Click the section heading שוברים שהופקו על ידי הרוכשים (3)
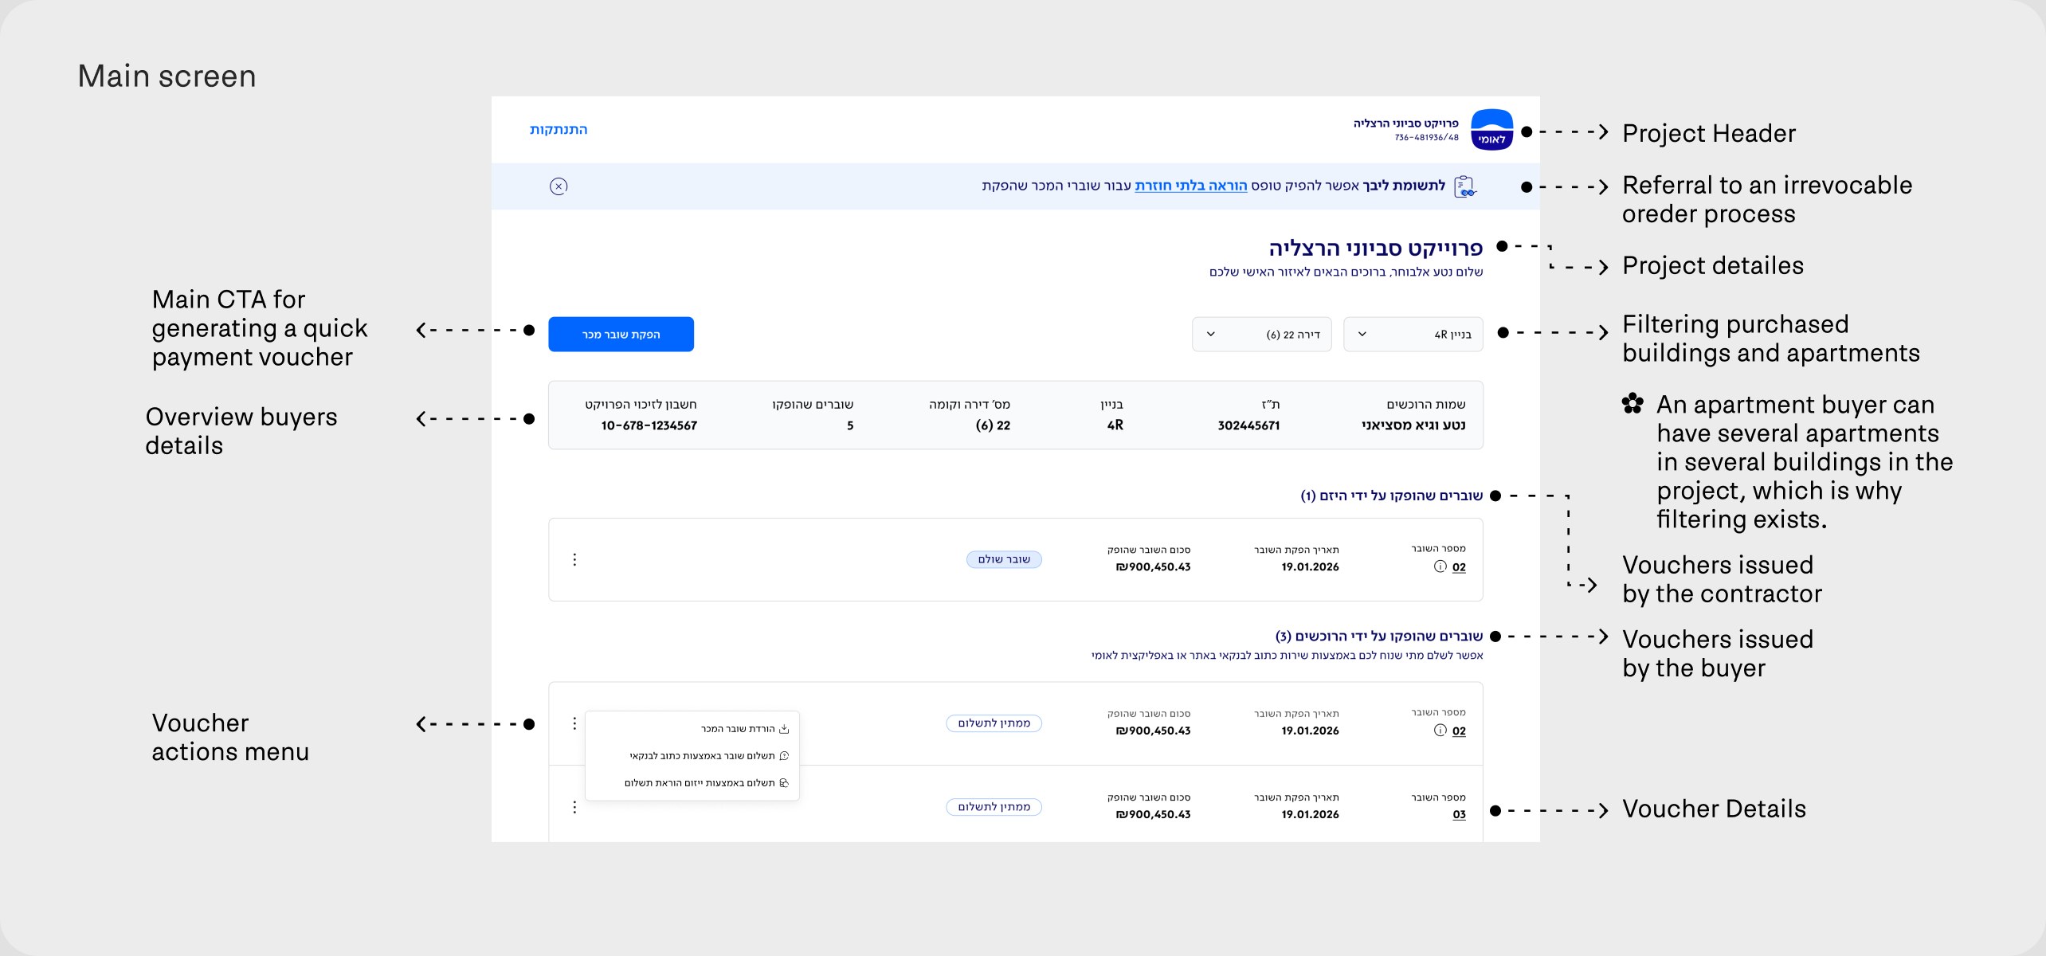 (x=1378, y=636)
